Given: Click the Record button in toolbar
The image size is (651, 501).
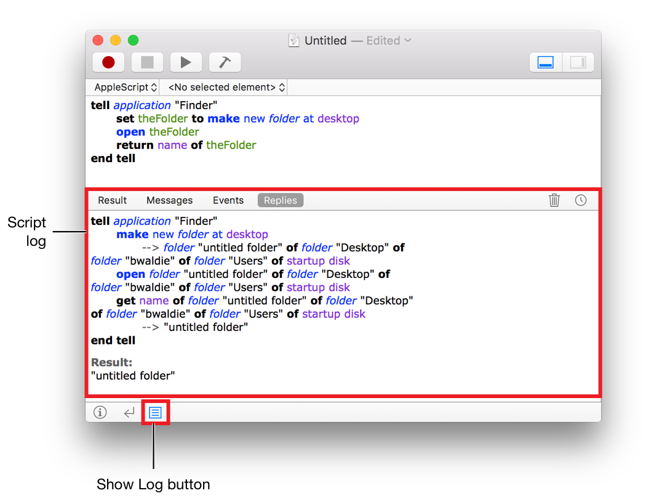Looking at the screenshot, I should tap(108, 62).
